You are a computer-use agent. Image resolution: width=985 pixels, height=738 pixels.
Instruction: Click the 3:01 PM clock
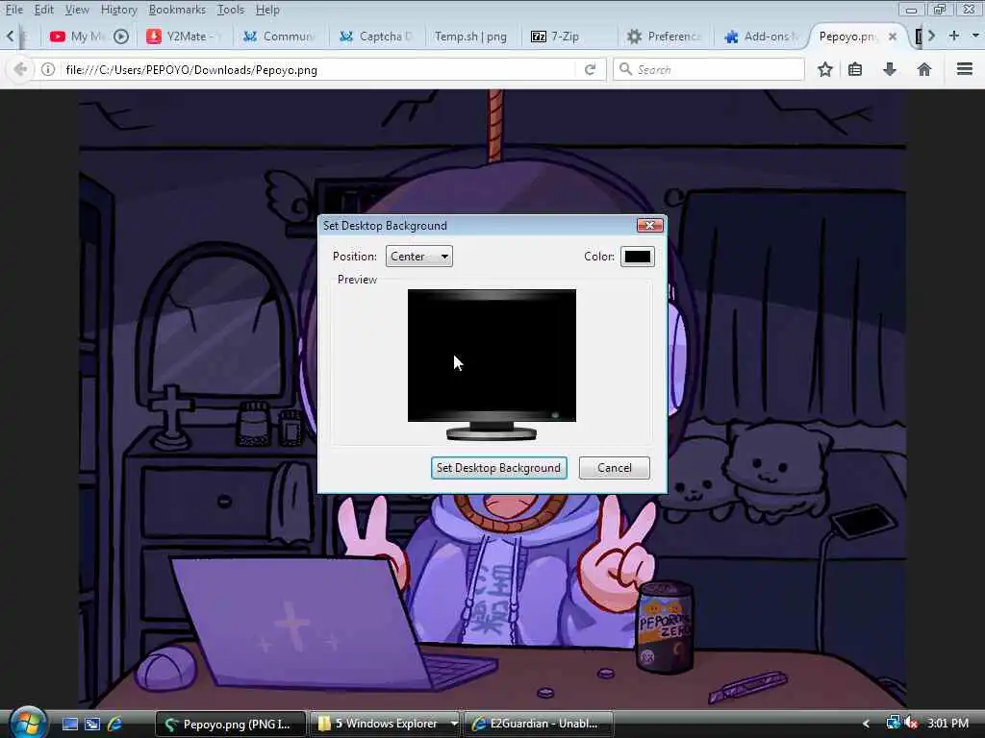pyautogui.click(x=947, y=724)
